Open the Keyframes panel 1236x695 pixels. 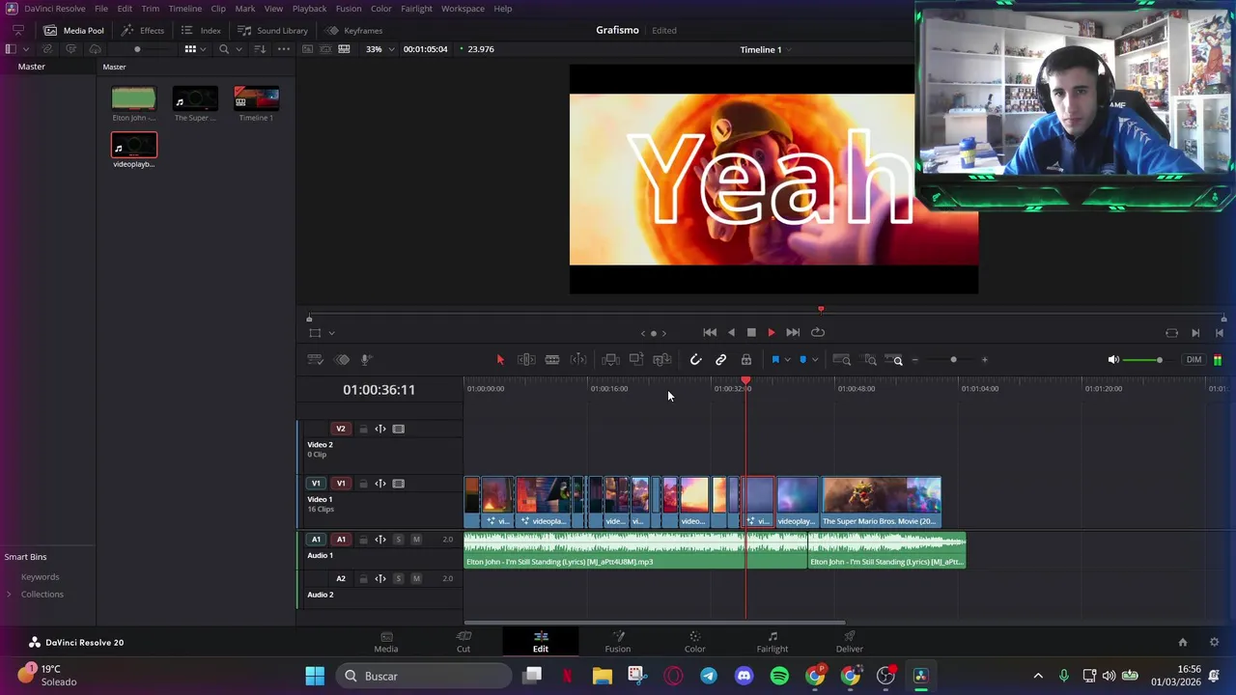pos(354,30)
